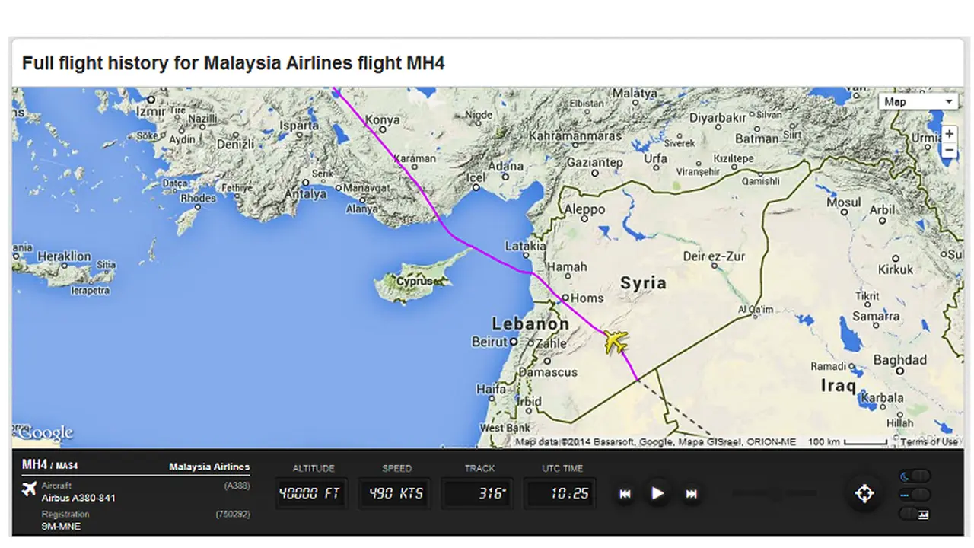The image size is (974, 548).
Task: Click the SPEED 490 KTS readout
Action: (x=396, y=493)
